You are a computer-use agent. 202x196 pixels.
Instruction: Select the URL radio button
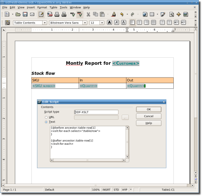[46, 117]
